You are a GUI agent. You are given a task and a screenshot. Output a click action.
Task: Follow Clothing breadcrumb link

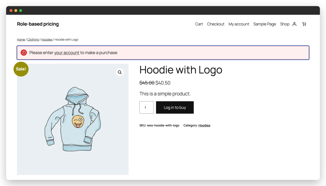pyautogui.click(x=33, y=40)
